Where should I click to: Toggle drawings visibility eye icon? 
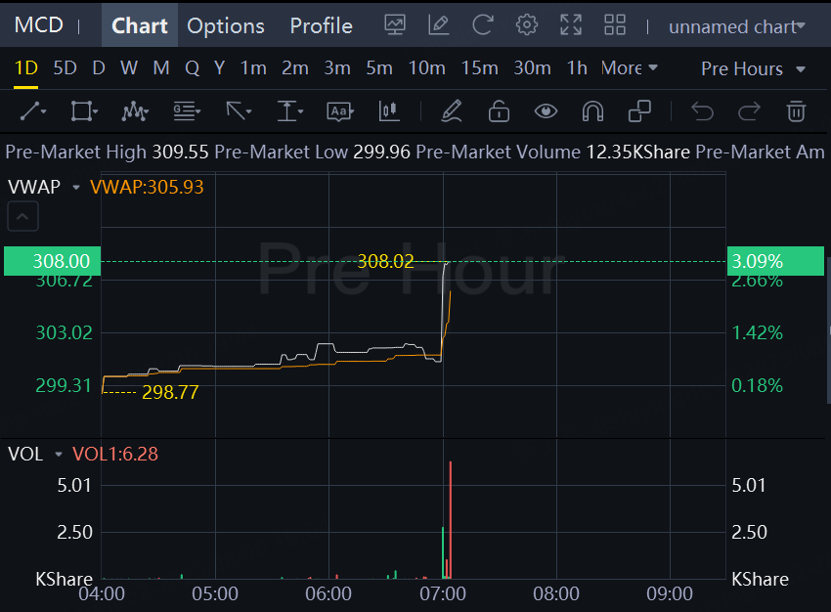click(x=546, y=111)
